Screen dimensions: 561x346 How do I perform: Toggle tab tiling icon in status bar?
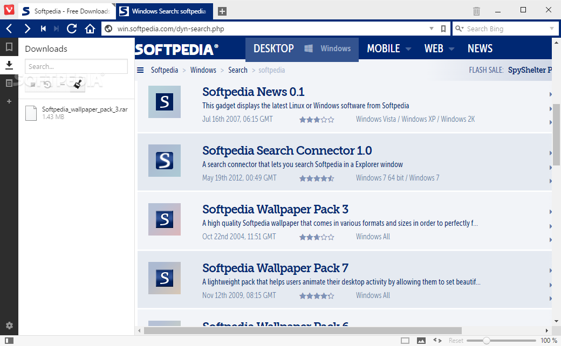click(405, 341)
